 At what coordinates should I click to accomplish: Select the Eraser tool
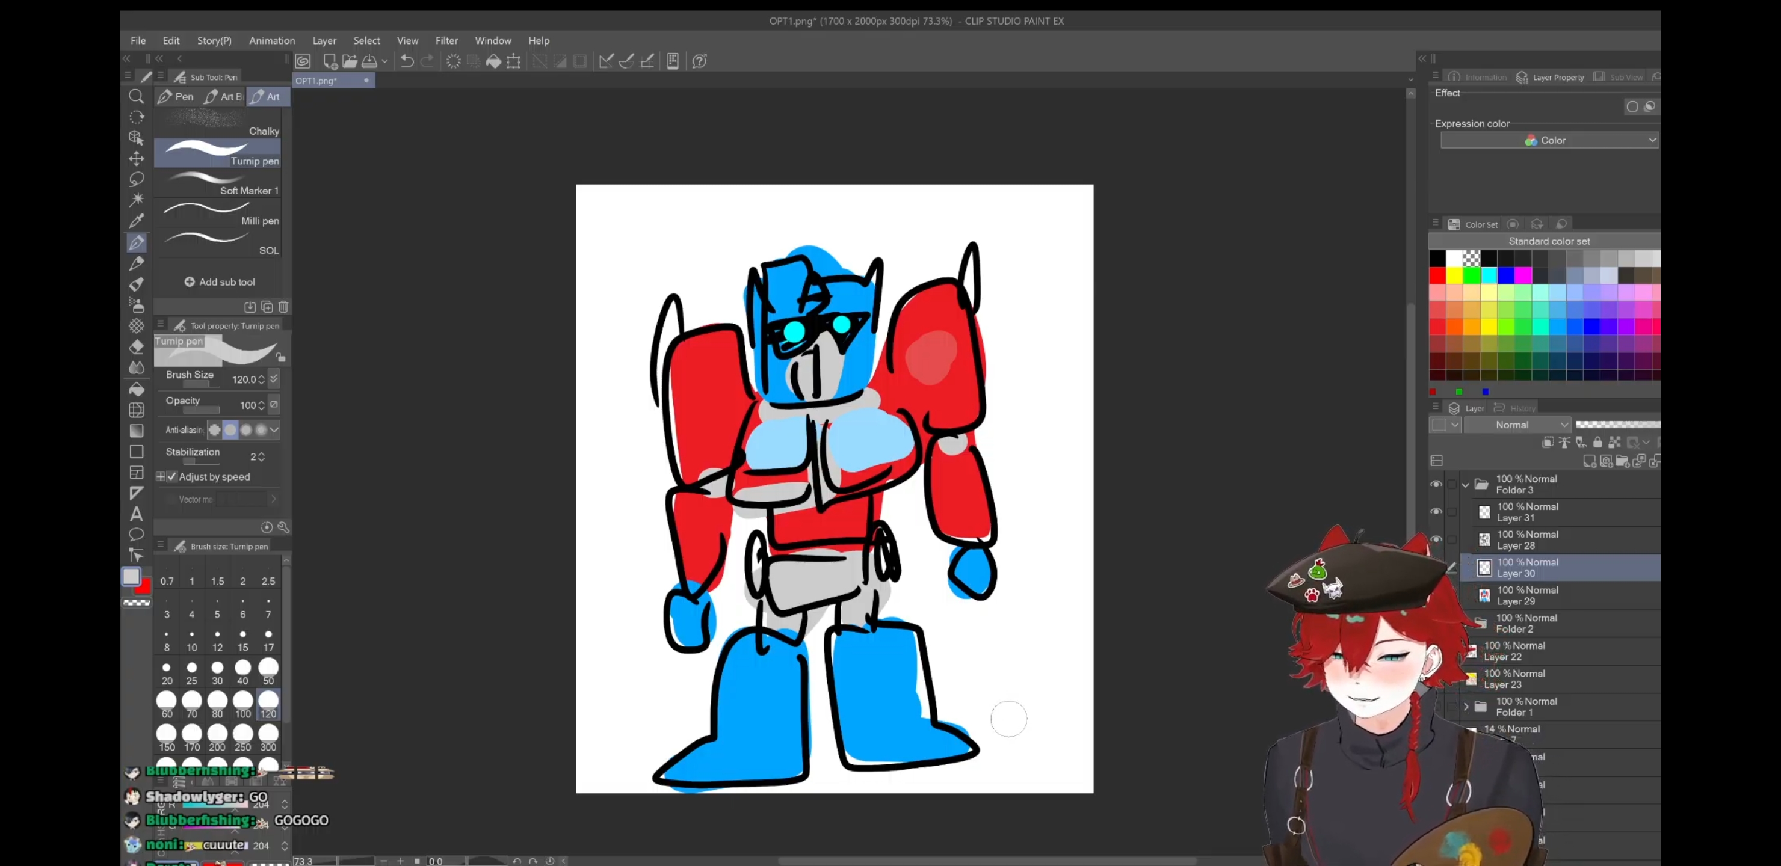coord(136,347)
